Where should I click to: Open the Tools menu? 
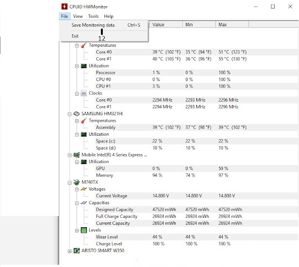[x=93, y=16]
